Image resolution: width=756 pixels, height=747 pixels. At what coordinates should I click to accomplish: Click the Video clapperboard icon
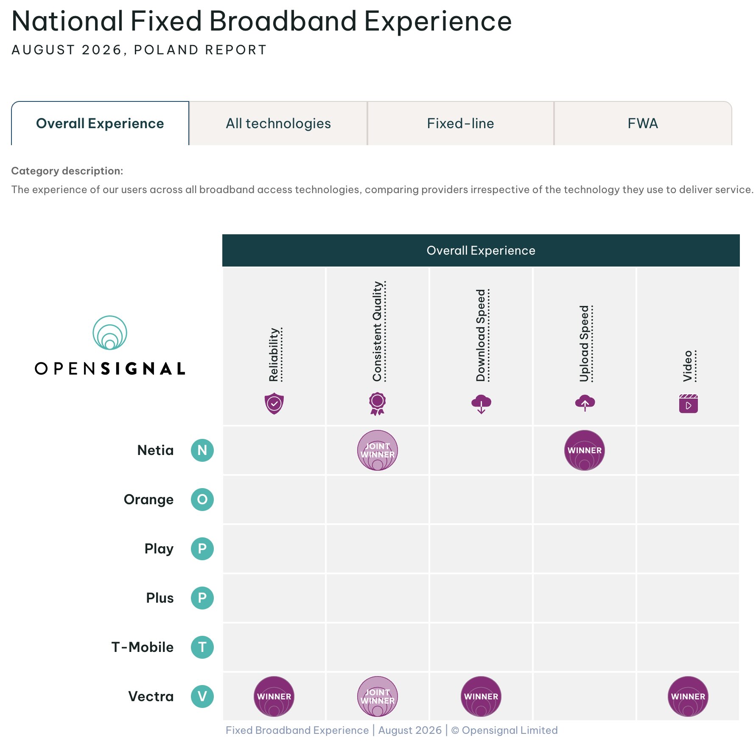pyautogui.click(x=688, y=404)
